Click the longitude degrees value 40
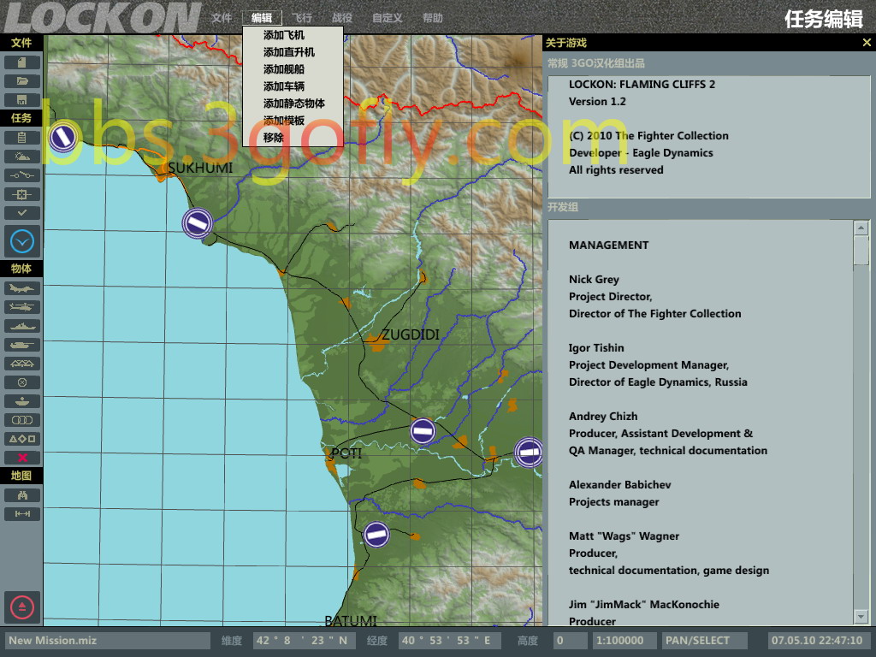Screen dimensions: 876x657 tap(408, 641)
